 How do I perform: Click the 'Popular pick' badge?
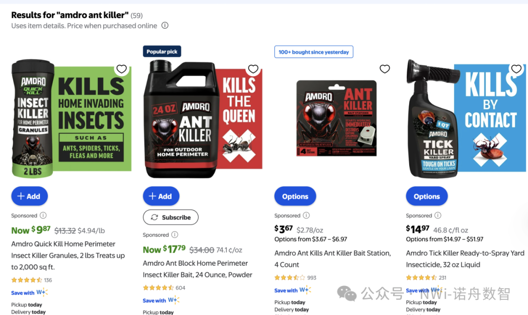tap(162, 52)
